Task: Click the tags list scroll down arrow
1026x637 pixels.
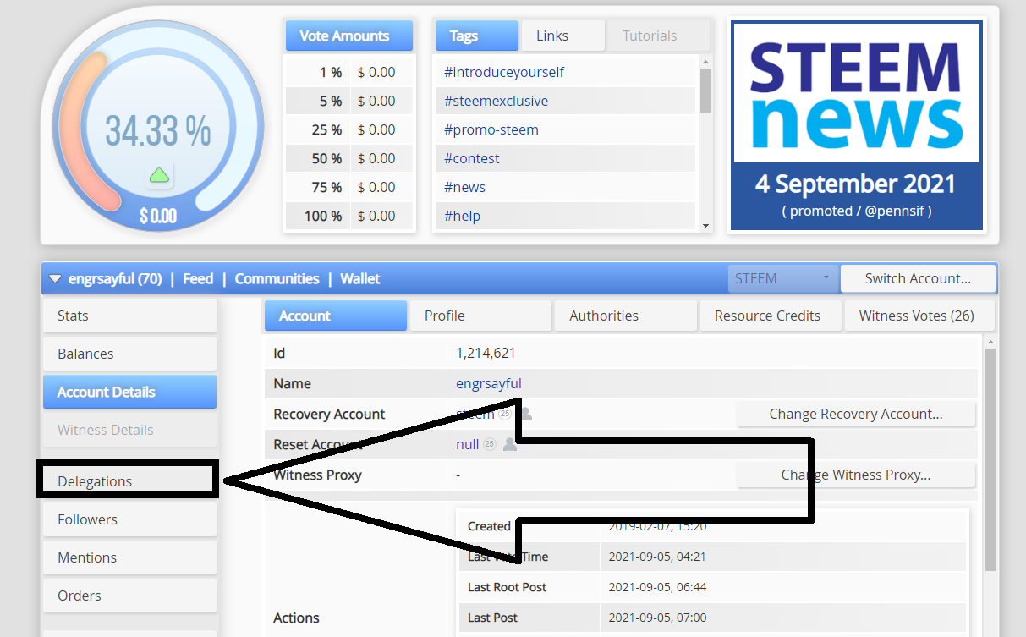Action: 705,226
